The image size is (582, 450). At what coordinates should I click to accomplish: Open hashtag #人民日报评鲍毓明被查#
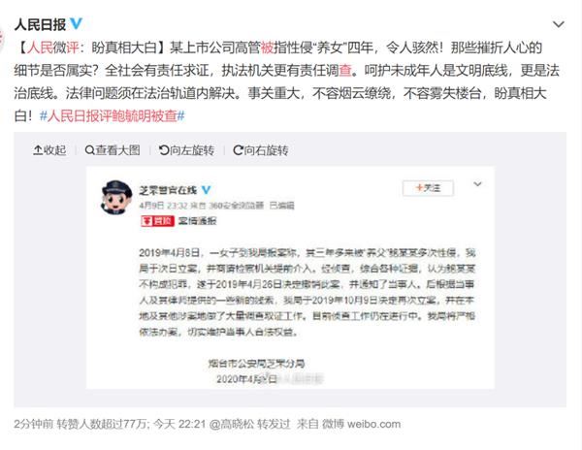coord(112,116)
